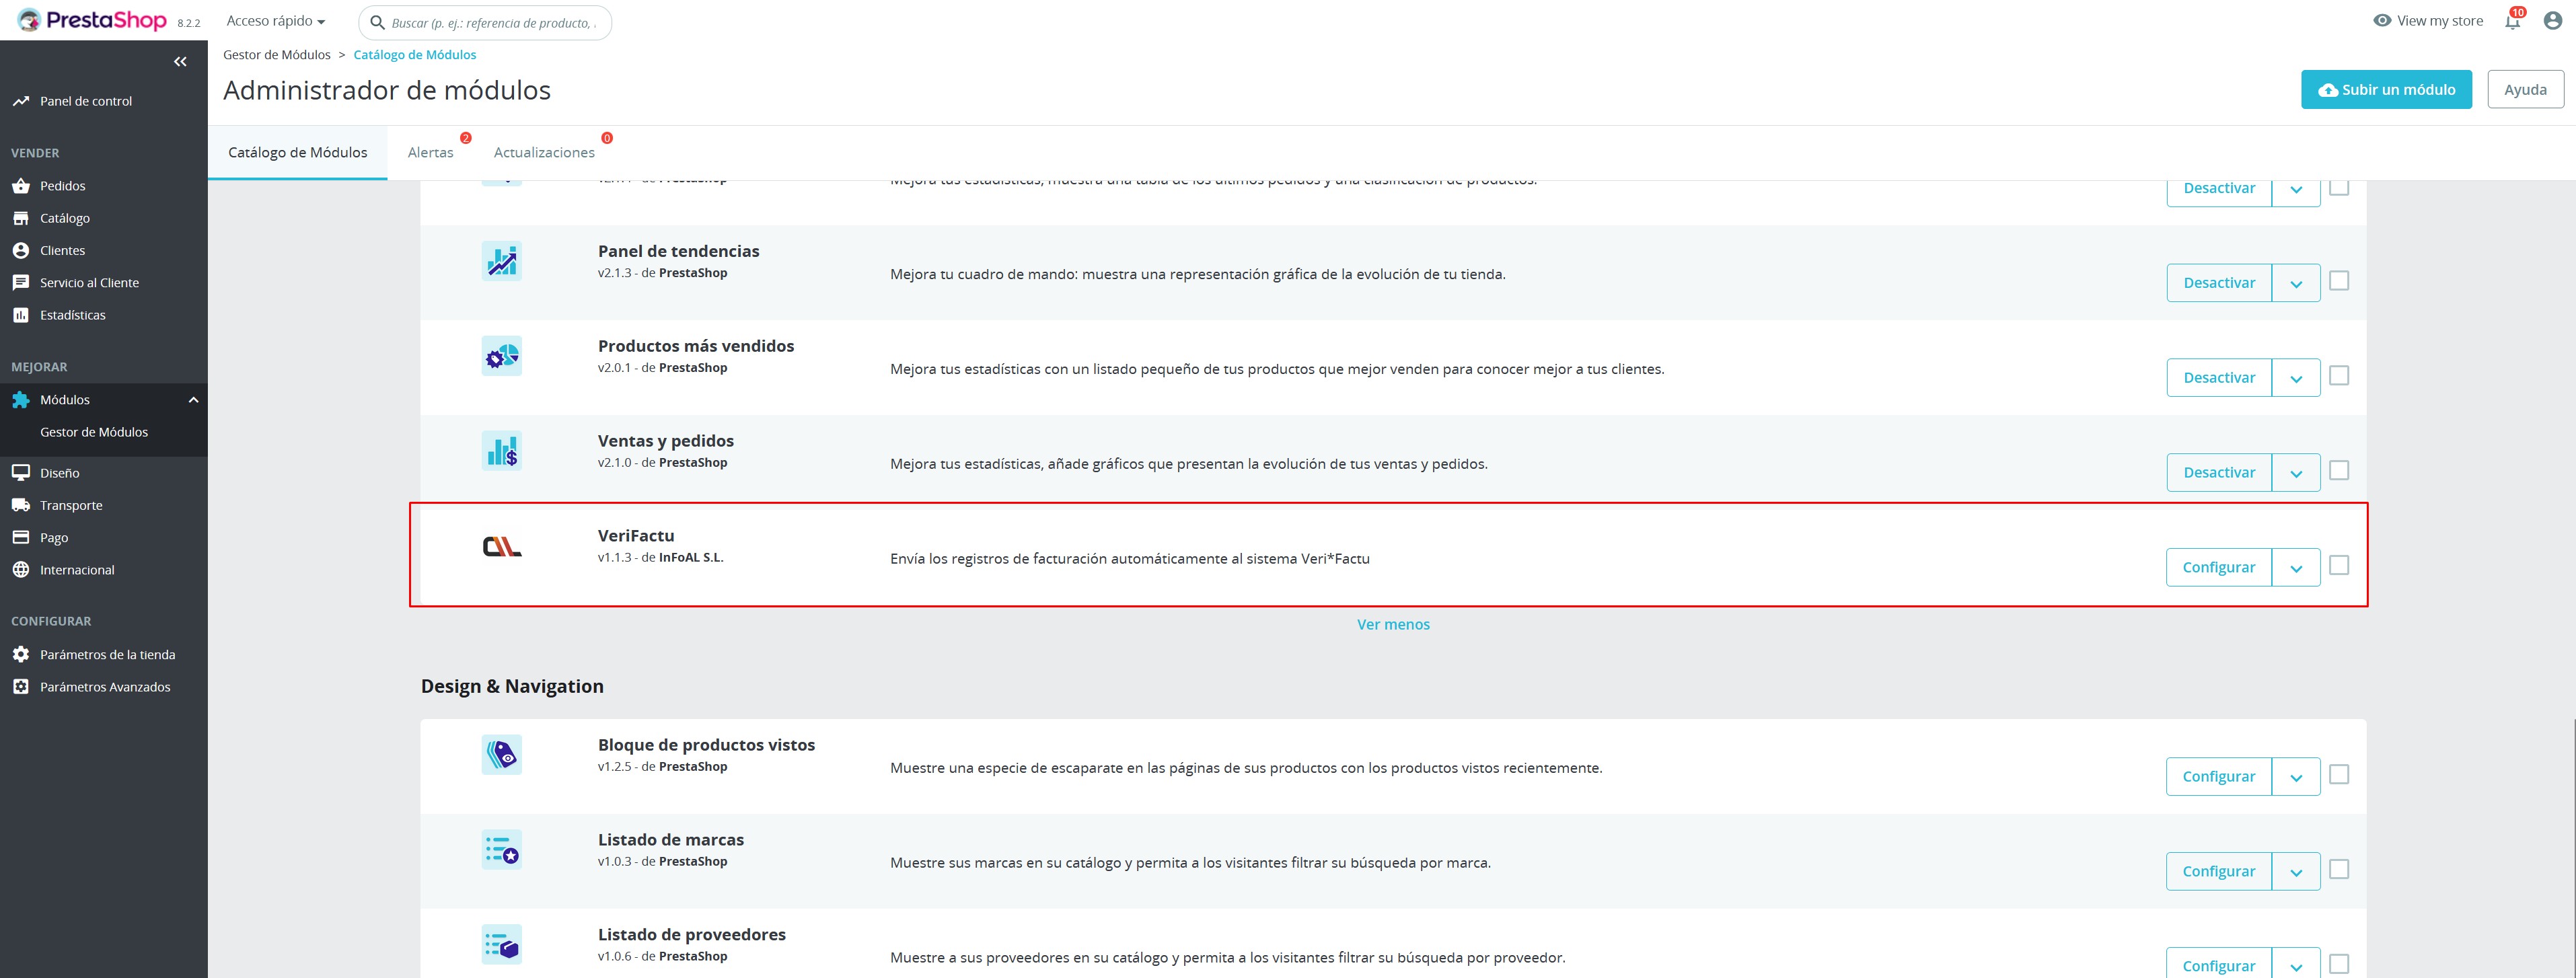Open the user profile avatar icon
Viewport: 2576px width, 978px height.
click(2552, 21)
